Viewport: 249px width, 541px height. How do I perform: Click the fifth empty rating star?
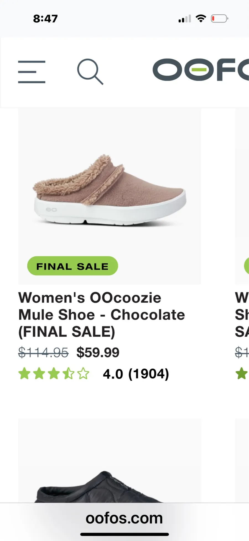(x=83, y=373)
